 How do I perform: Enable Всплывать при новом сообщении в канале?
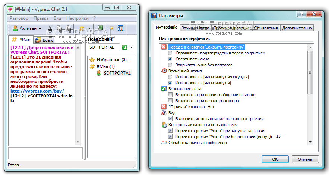(x=170, y=95)
